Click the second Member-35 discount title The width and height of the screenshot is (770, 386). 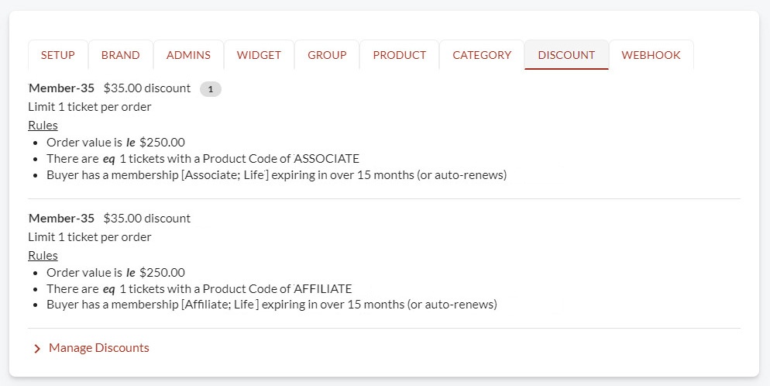[x=61, y=219]
